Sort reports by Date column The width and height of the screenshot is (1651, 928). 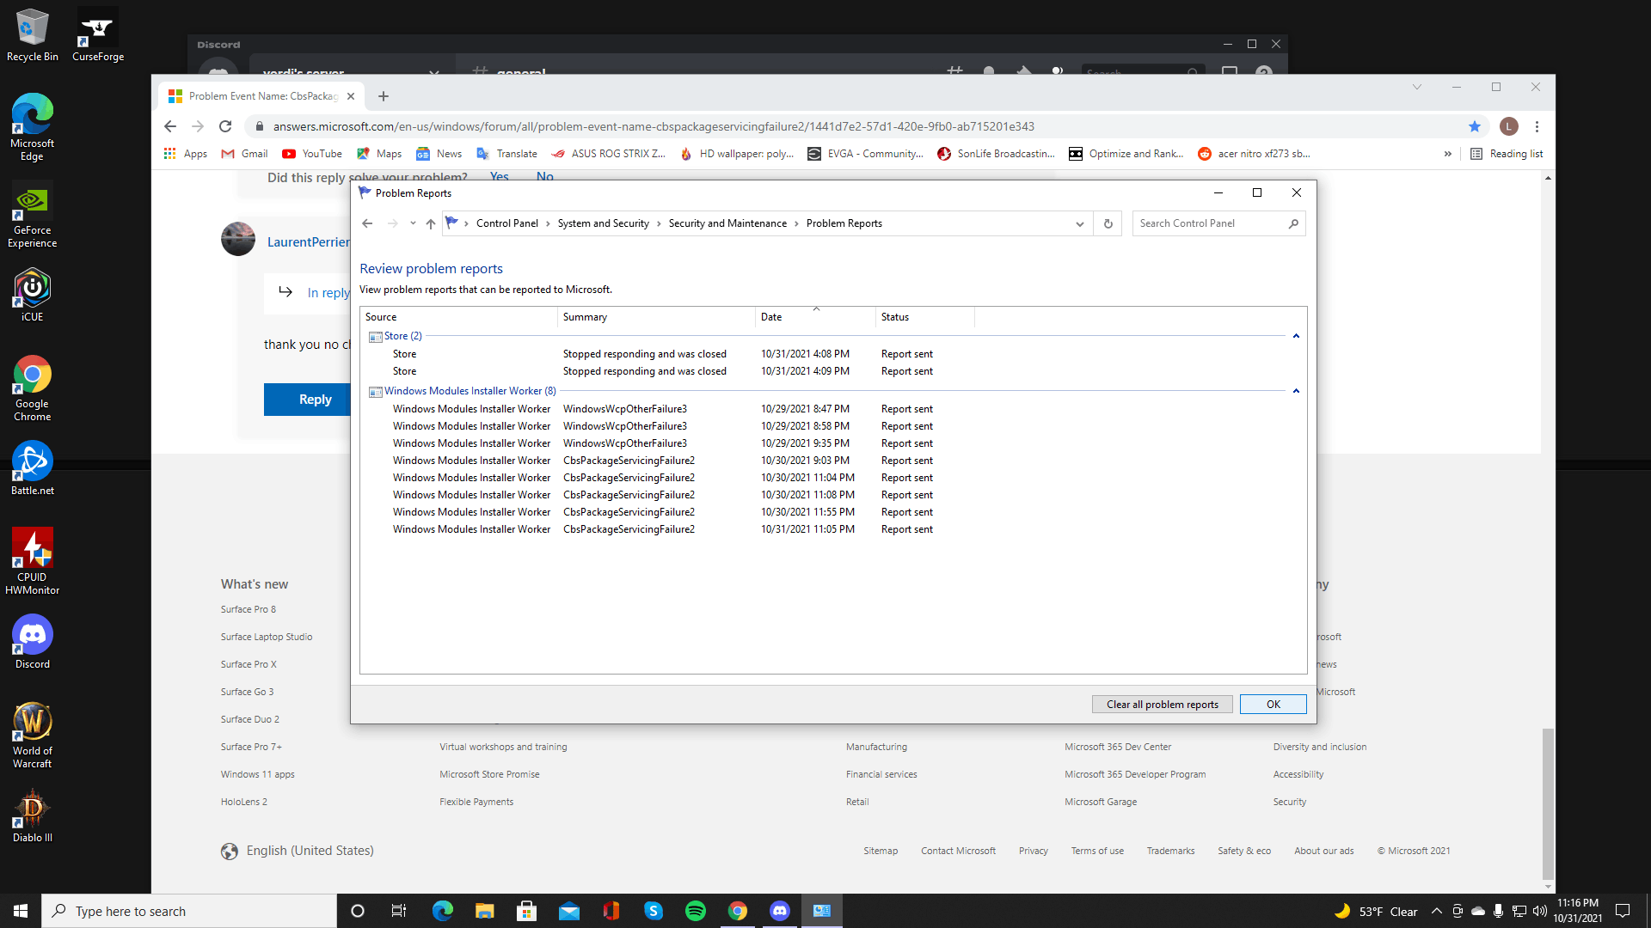coord(771,317)
